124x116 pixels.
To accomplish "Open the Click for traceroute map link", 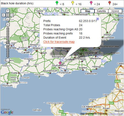I will tap(59, 42).
